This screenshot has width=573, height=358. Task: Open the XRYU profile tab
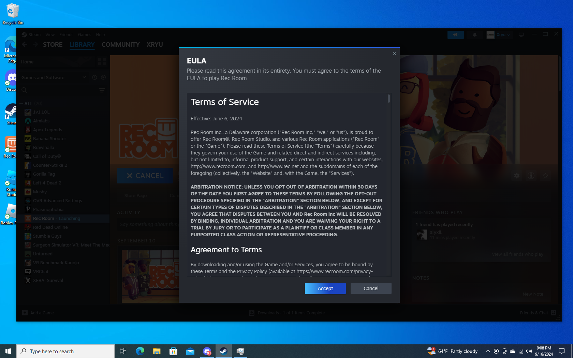(x=155, y=45)
